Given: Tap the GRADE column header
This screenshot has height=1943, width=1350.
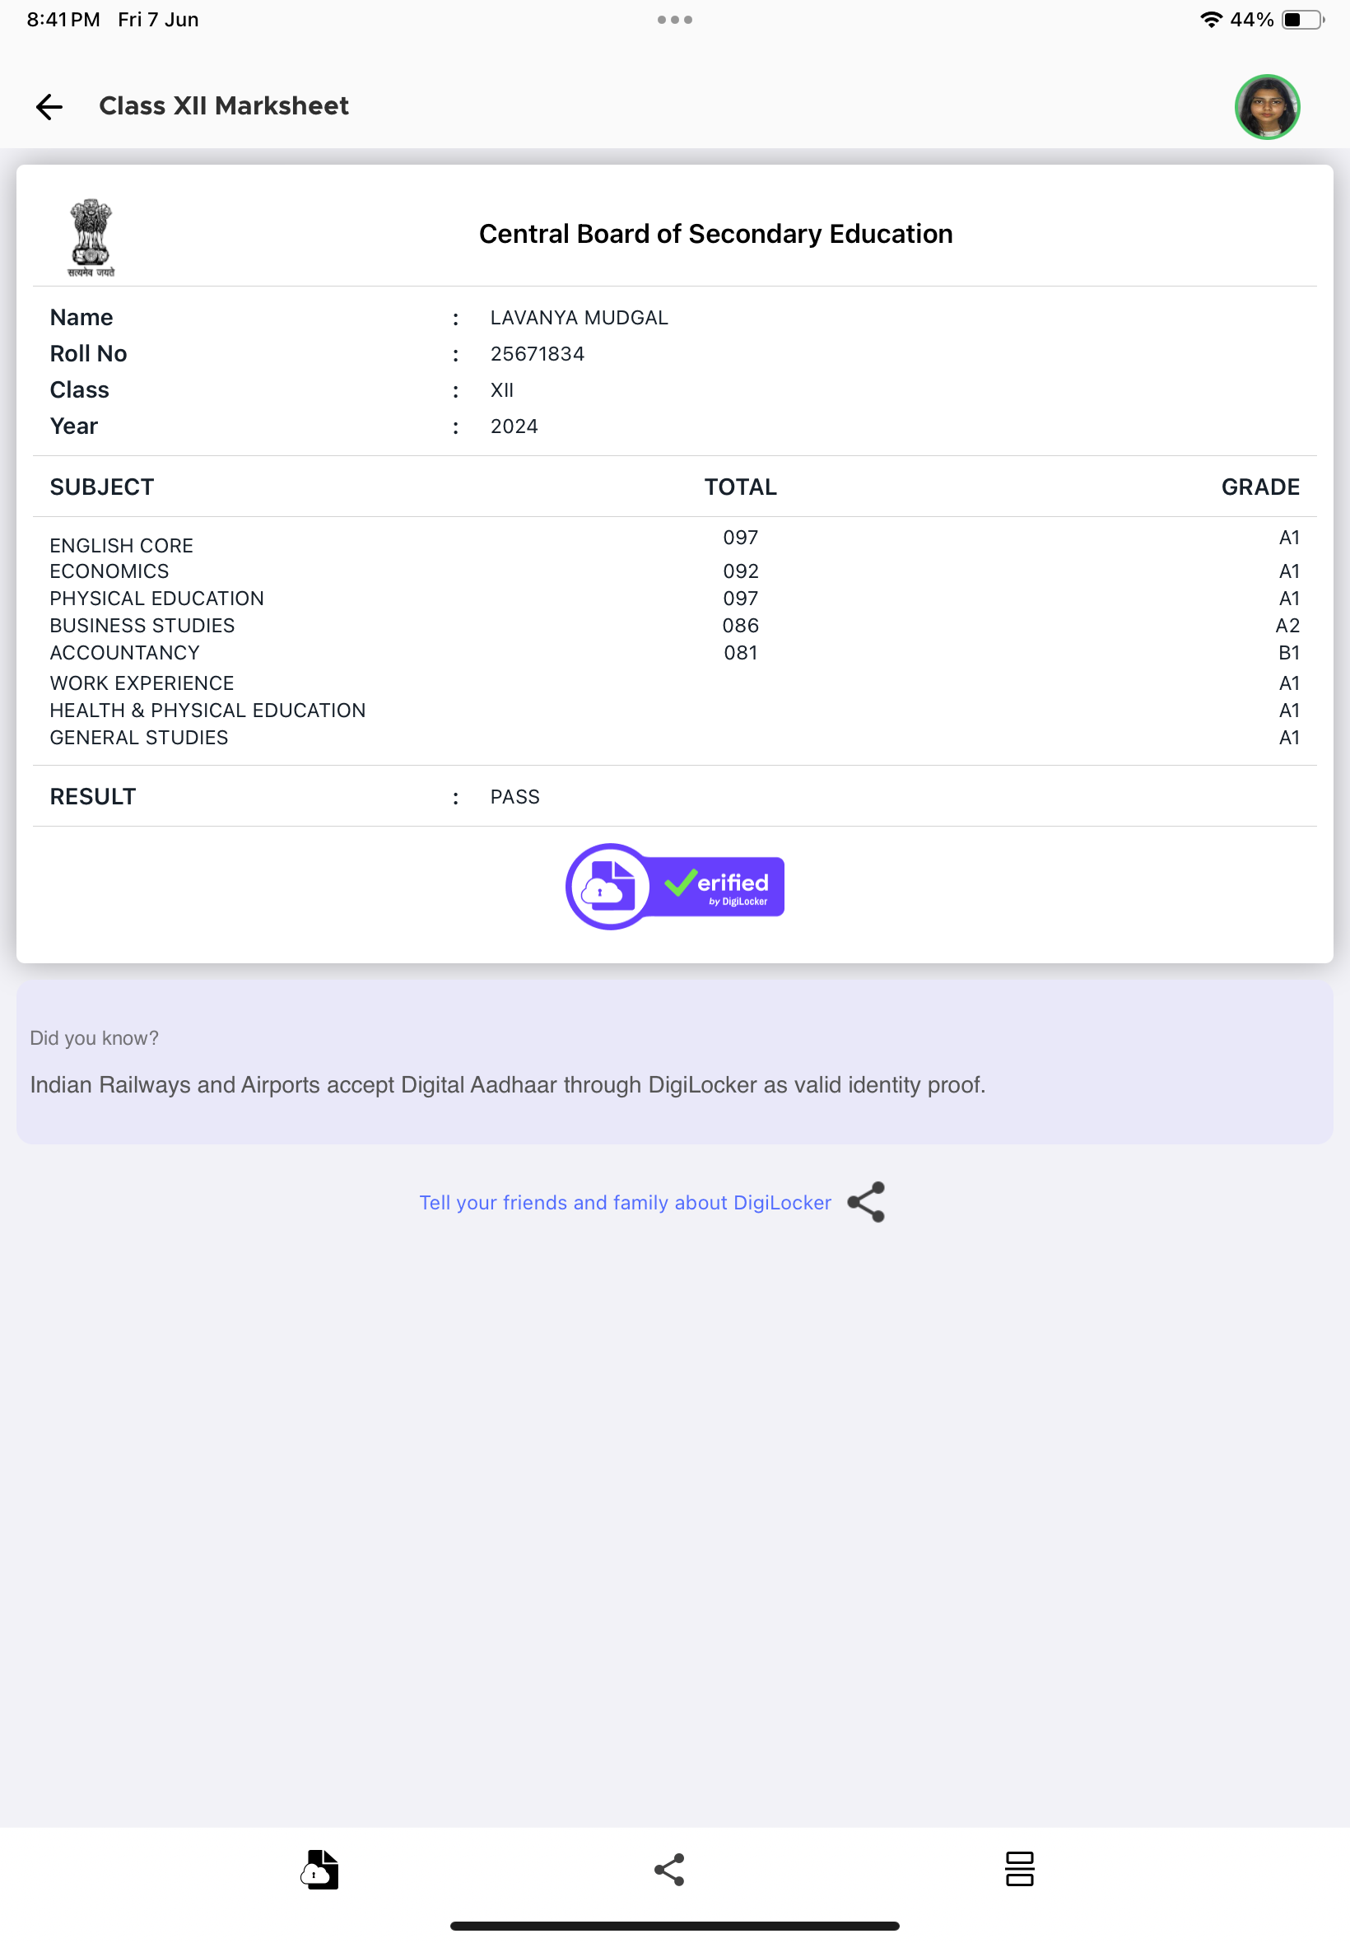Looking at the screenshot, I should [1259, 487].
